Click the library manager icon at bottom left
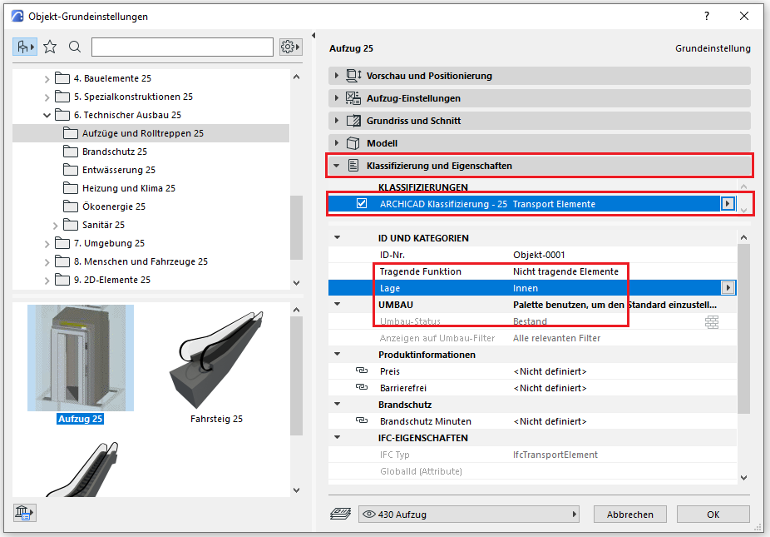This screenshot has width=770, height=537. tap(22, 513)
